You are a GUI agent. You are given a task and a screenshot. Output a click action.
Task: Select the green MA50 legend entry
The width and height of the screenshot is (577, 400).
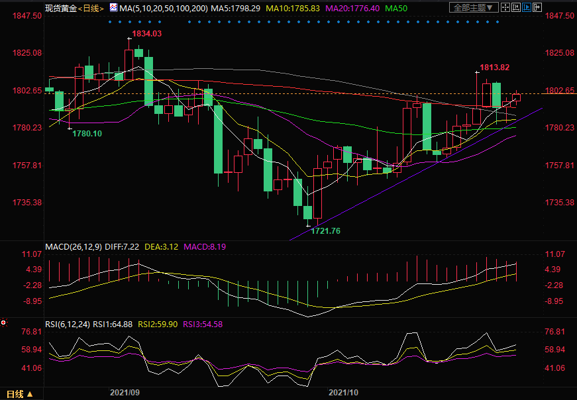click(x=396, y=8)
